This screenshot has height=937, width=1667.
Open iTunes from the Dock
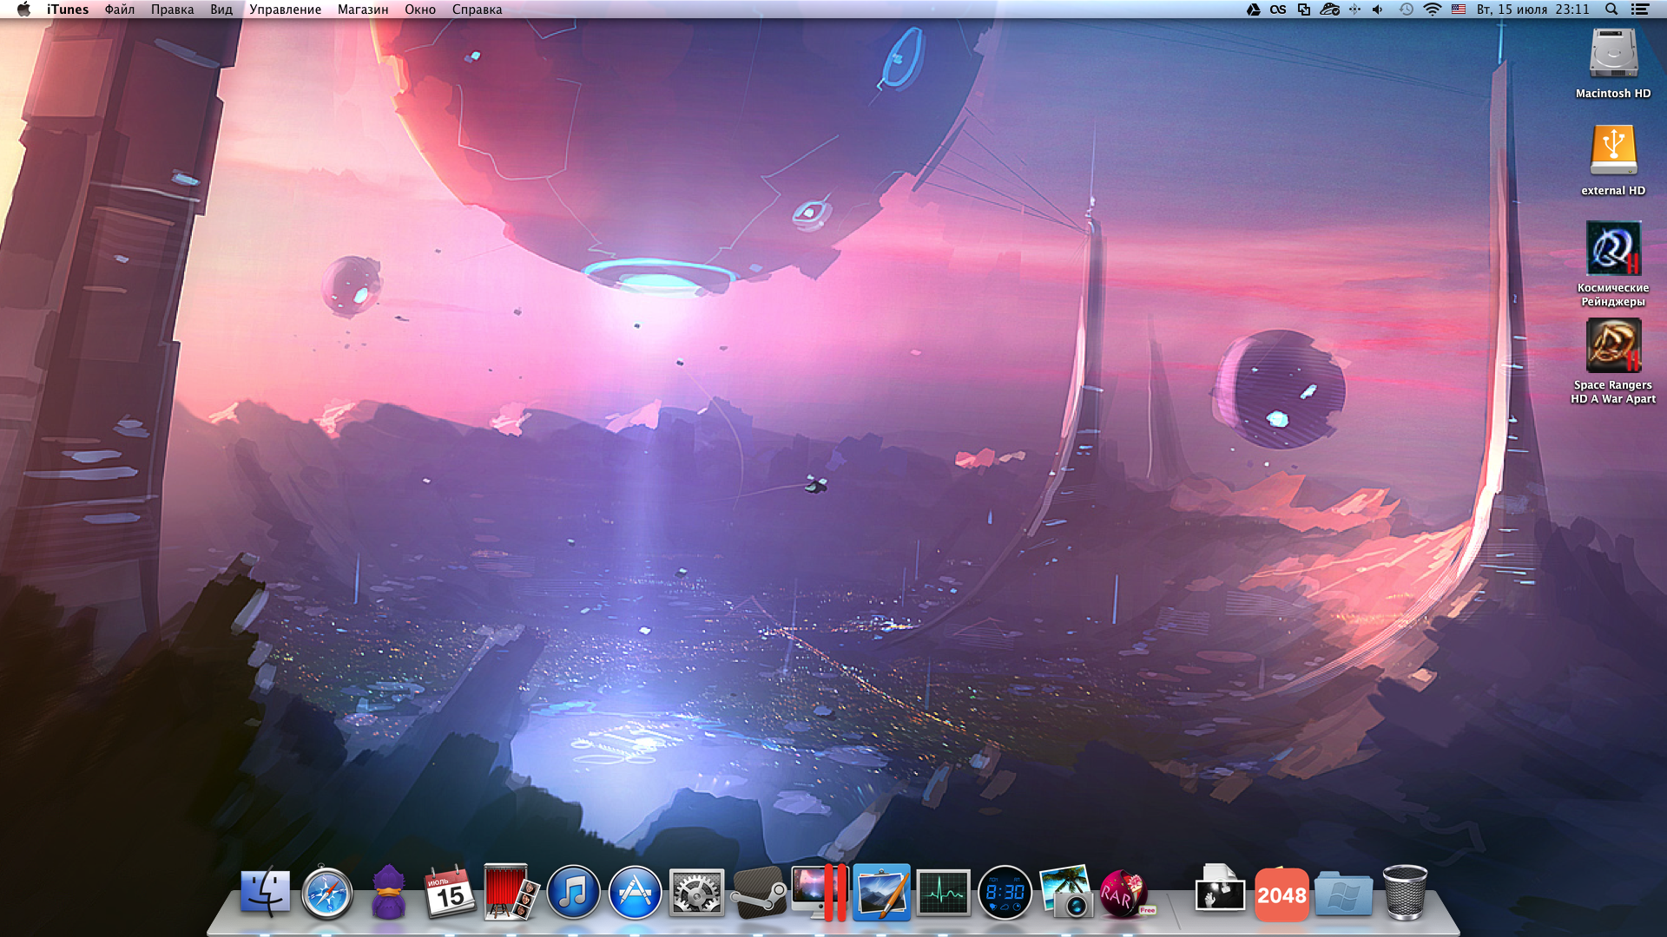coord(573,893)
